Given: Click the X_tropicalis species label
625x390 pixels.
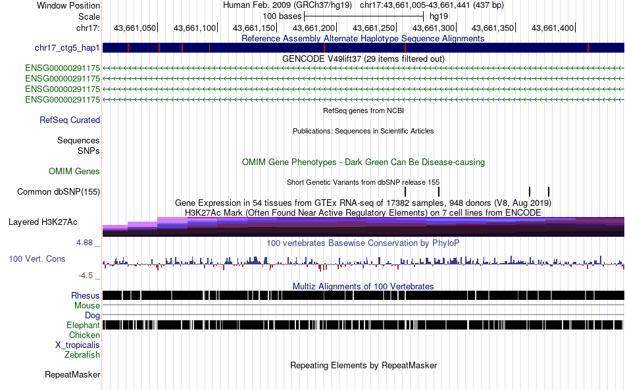Looking at the screenshot, I should [x=78, y=345].
